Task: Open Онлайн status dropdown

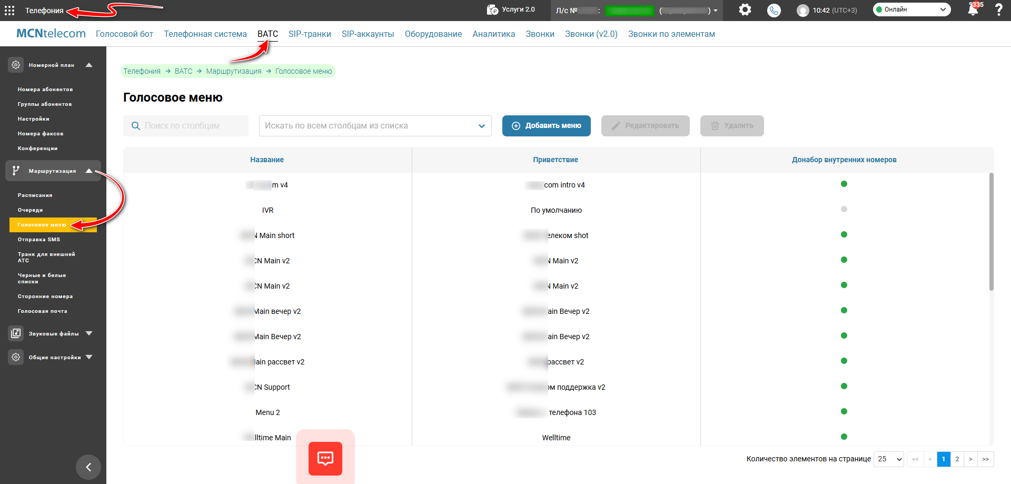Action: click(912, 9)
